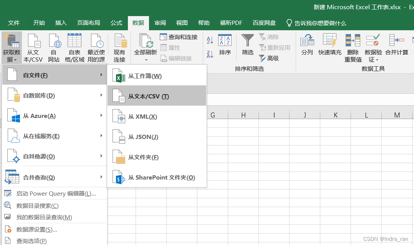The height and width of the screenshot is (245, 414).
Task: Click 清除 (Clear) filter
Action: pos(269,37)
